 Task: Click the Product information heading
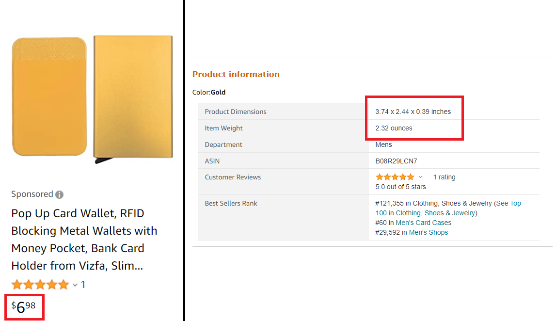pyautogui.click(x=236, y=74)
